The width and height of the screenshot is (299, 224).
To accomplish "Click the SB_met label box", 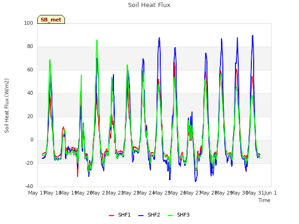I will 51,20.
